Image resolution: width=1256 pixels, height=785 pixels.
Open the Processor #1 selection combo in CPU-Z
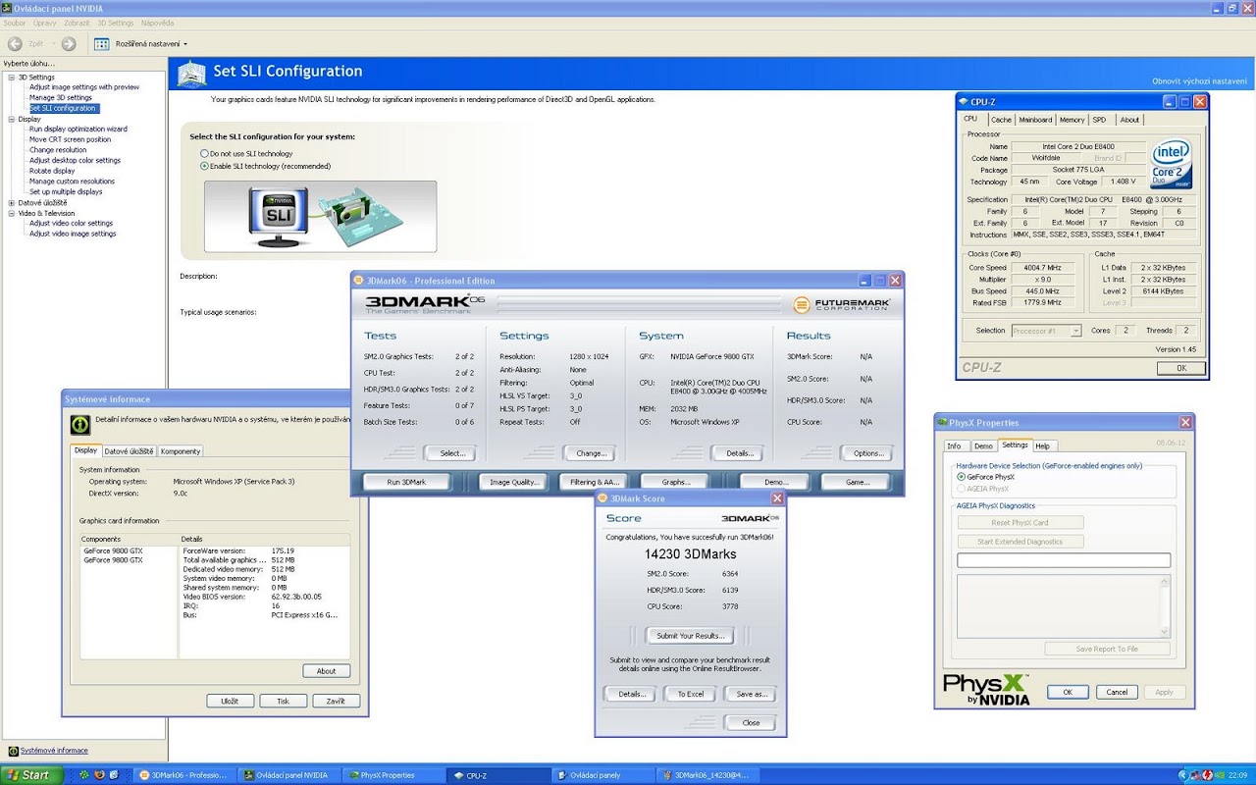click(1046, 331)
